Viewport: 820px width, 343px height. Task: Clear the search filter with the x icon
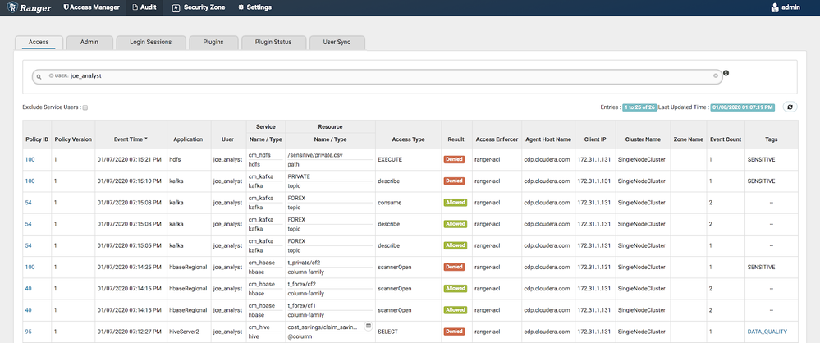(715, 75)
